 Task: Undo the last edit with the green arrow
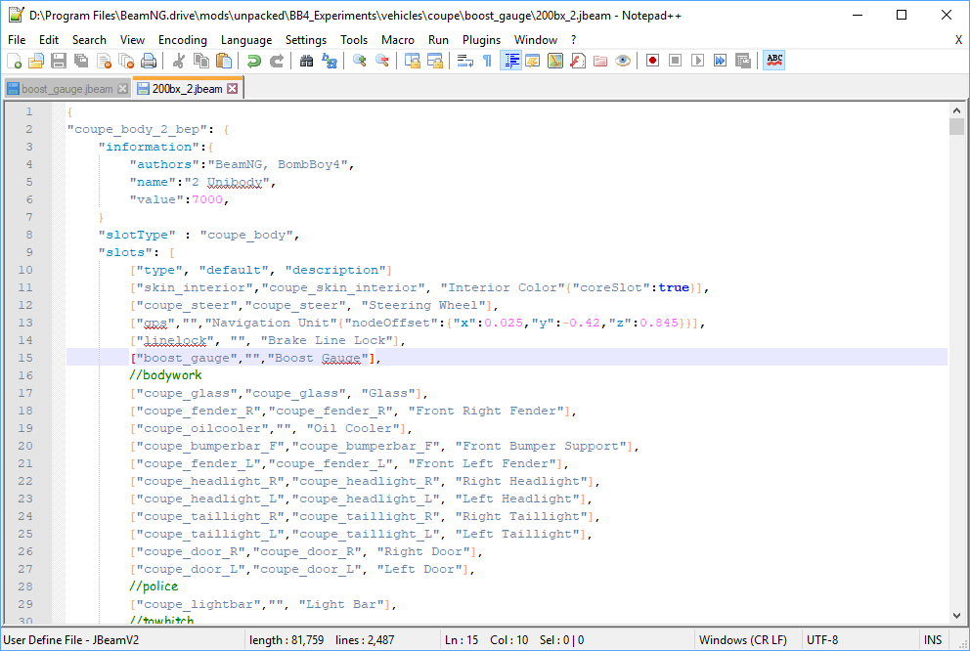(253, 61)
